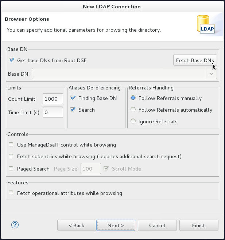This screenshot has height=240, width=225.
Task: Open the Base DN dropdown arrow
Action: coord(212,74)
